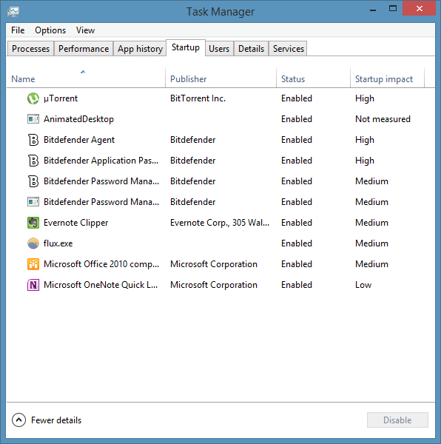Select the Bitdefender Agent entry
Screen dimensions: 441x444
pos(79,140)
